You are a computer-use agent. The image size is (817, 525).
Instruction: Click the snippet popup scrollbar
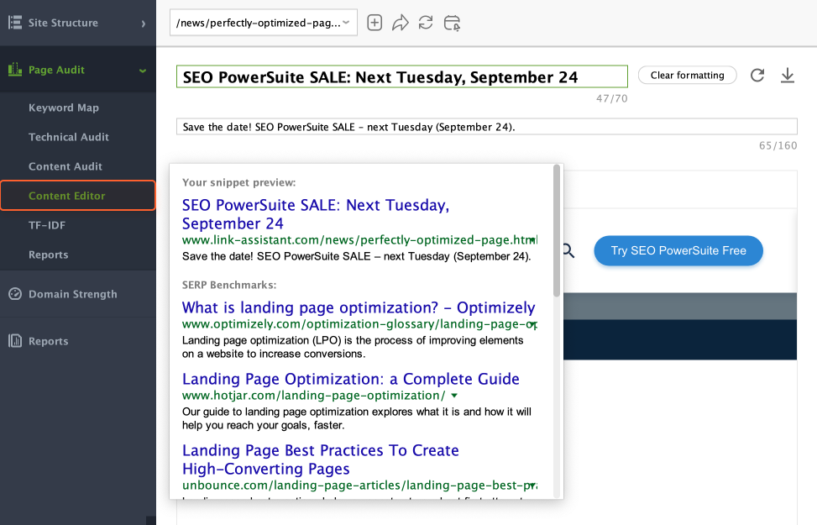pyautogui.click(x=557, y=231)
